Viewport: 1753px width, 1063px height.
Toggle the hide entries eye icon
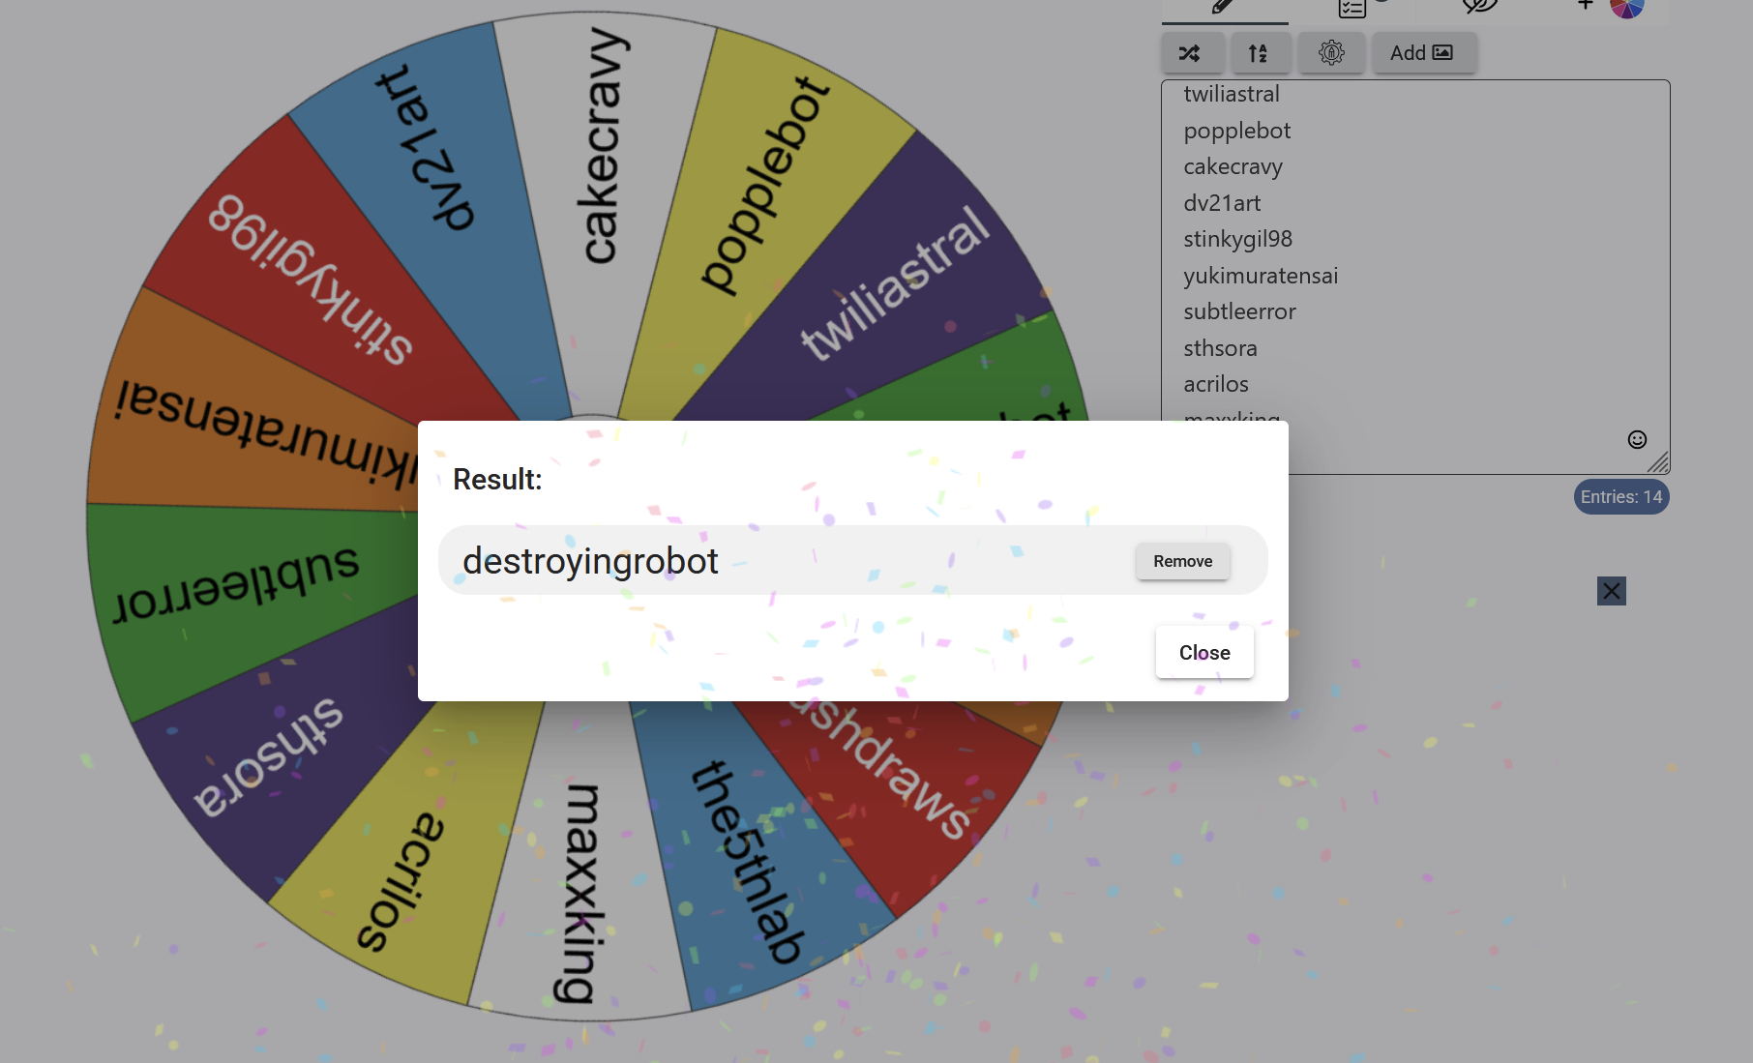coord(1478,8)
